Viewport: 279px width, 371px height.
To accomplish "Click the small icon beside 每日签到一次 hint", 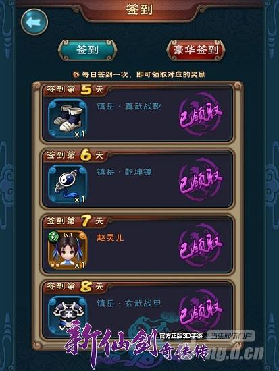I will pyautogui.click(x=76, y=75).
